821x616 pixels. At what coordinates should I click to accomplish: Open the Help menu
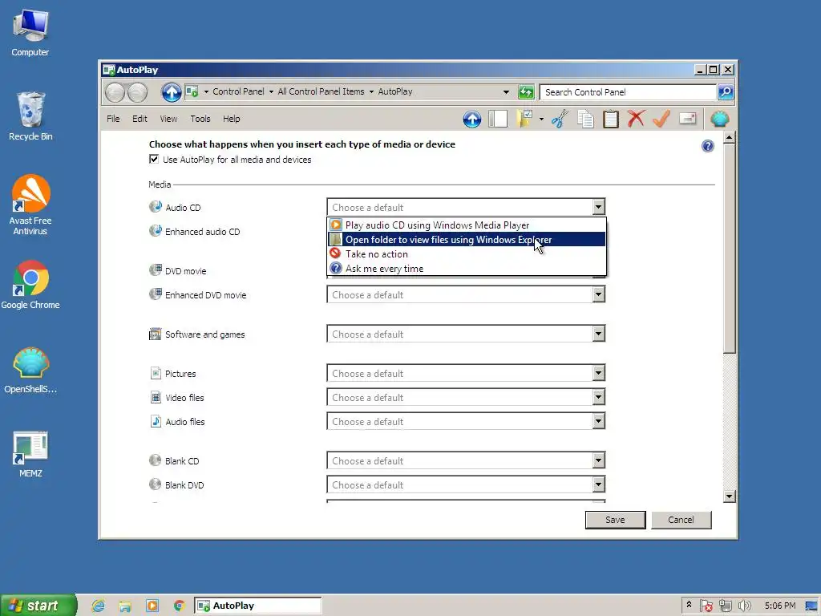tap(232, 119)
